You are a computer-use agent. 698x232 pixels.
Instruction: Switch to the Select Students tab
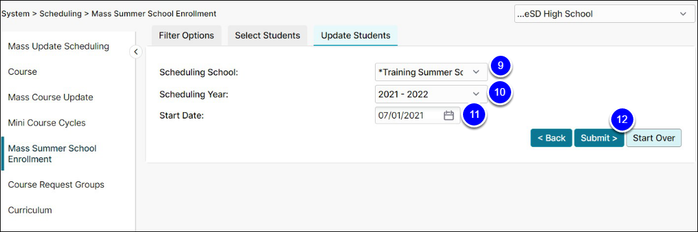click(267, 35)
